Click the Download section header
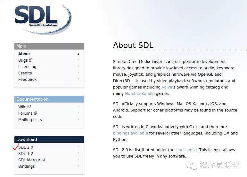 pos(49,140)
